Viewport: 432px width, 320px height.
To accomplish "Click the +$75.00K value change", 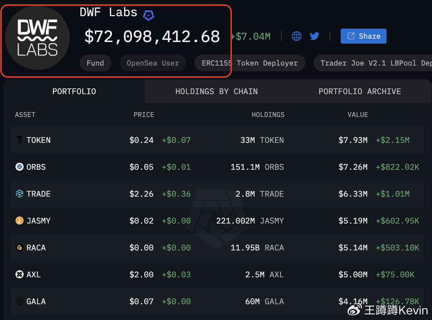I will pos(395,275).
